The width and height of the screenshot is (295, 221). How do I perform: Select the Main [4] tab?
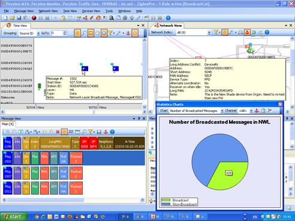click(8, 124)
